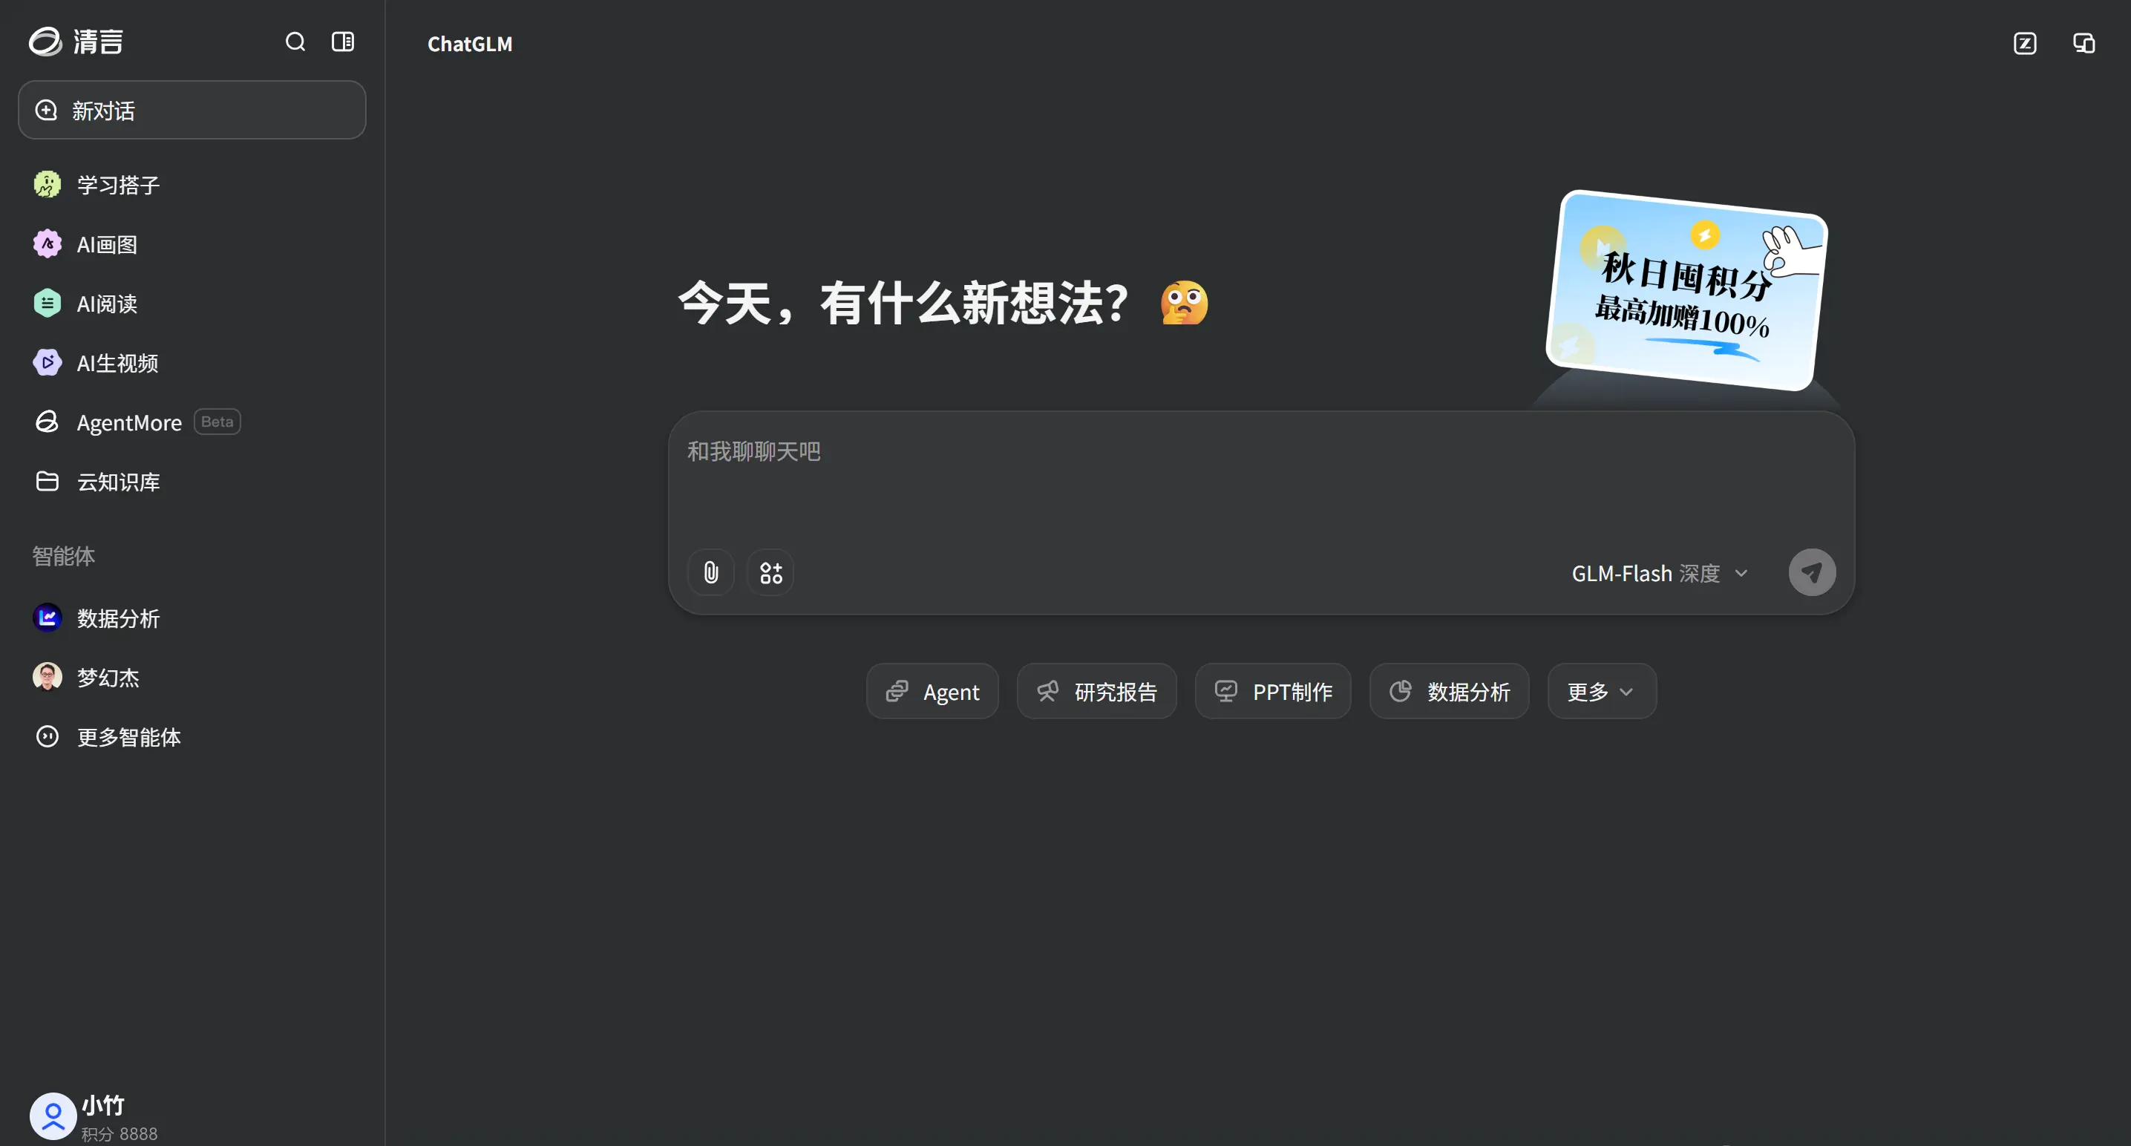Screen dimensions: 2131x1146
Task: Click the paper-plane send button
Action: click(1812, 572)
